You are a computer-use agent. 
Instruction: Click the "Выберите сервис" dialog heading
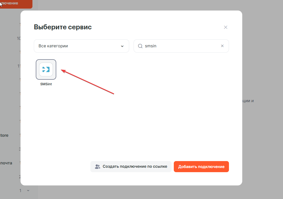(x=63, y=27)
